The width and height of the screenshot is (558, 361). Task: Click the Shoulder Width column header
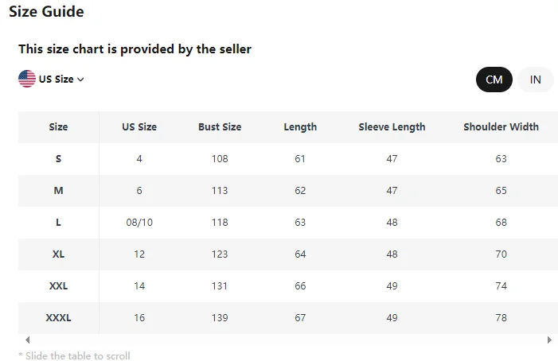(501, 127)
